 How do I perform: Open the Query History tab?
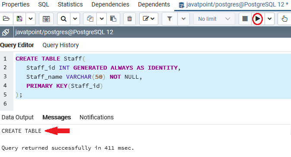click(61, 45)
